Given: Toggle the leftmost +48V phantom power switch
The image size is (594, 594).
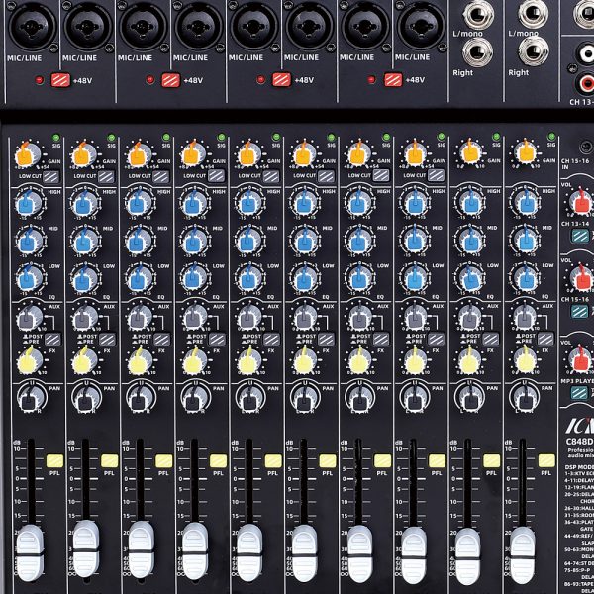Looking at the screenshot, I should (x=59, y=79).
